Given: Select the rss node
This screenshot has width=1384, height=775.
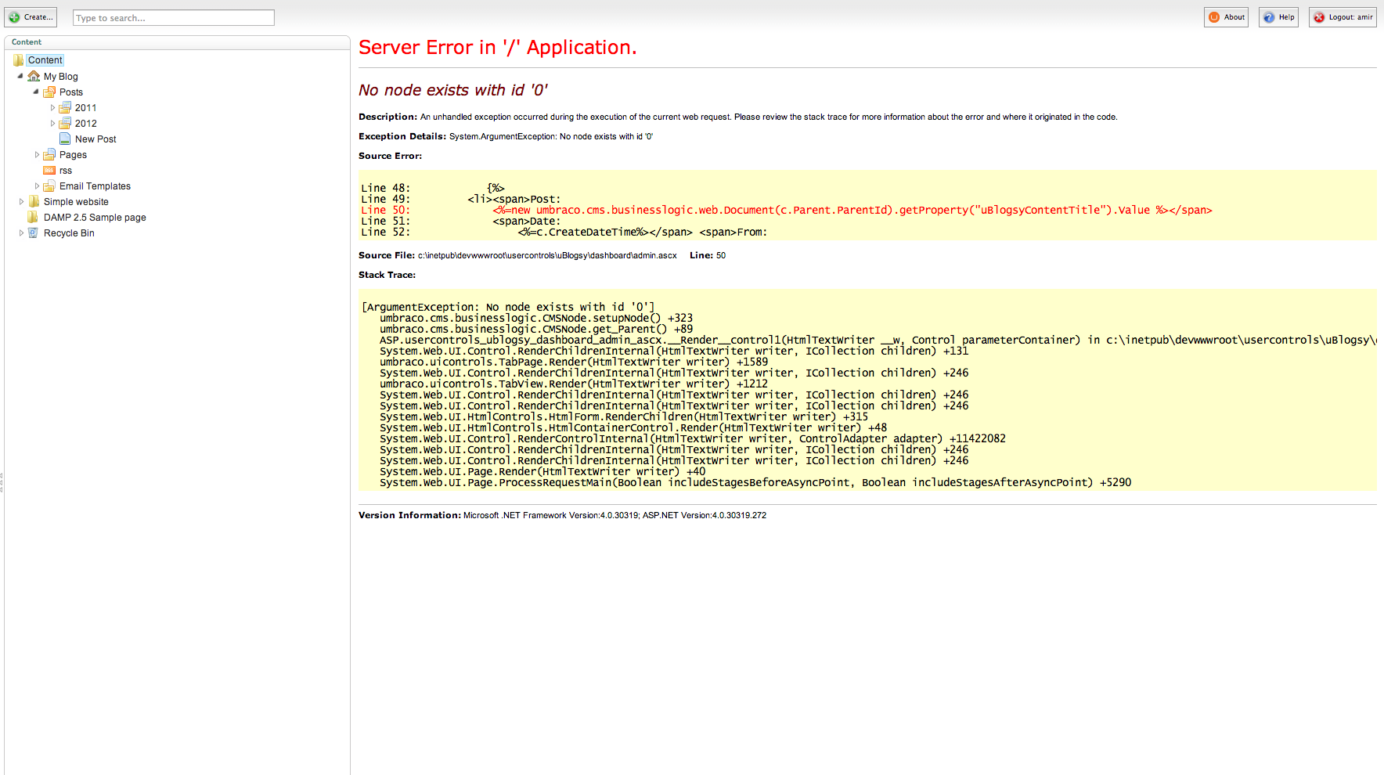Looking at the screenshot, I should click(66, 171).
